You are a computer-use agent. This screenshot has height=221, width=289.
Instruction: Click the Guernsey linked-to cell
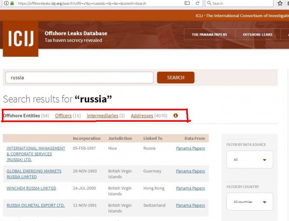point(152,171)
